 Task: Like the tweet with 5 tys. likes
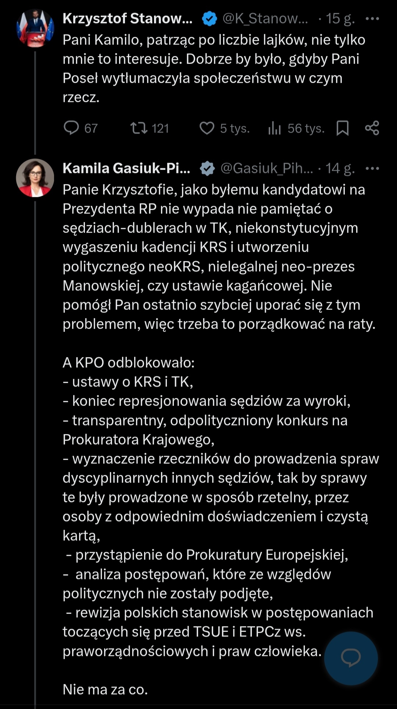click(x=207, y=128)
